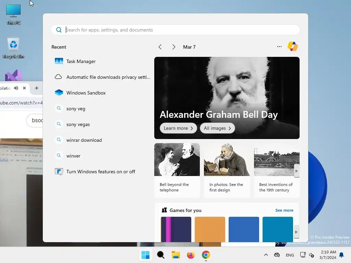The width and height of the screenshot is (351, 263).
Task: Go to next day with right chevron
Action: (174, 47)
